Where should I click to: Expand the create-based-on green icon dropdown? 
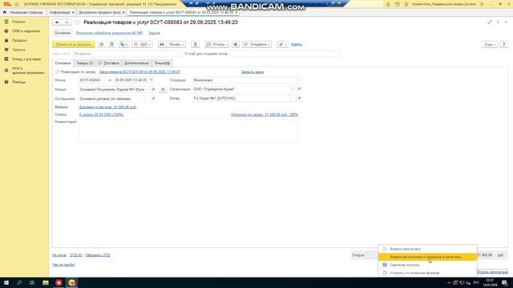[123, 45]
